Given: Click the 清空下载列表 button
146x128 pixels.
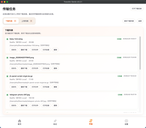Looking at the screenshot, I should pyautogui.click(x=129, y=21).
